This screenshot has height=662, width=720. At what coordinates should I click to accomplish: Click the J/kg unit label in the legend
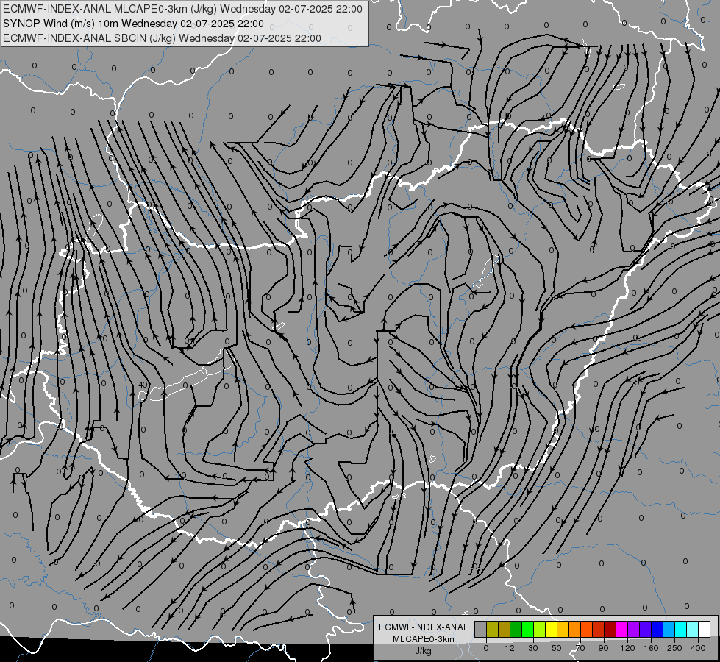pyautogui.click(x=423, y=651)
